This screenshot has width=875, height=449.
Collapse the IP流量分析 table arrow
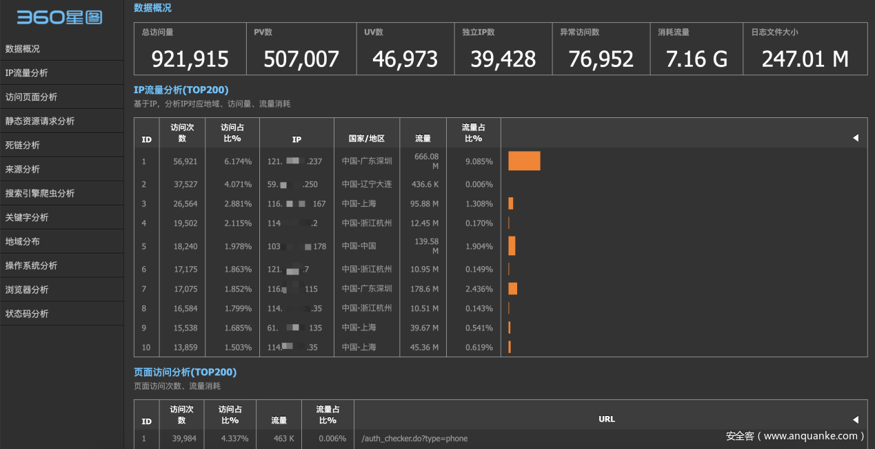[855, 138]
